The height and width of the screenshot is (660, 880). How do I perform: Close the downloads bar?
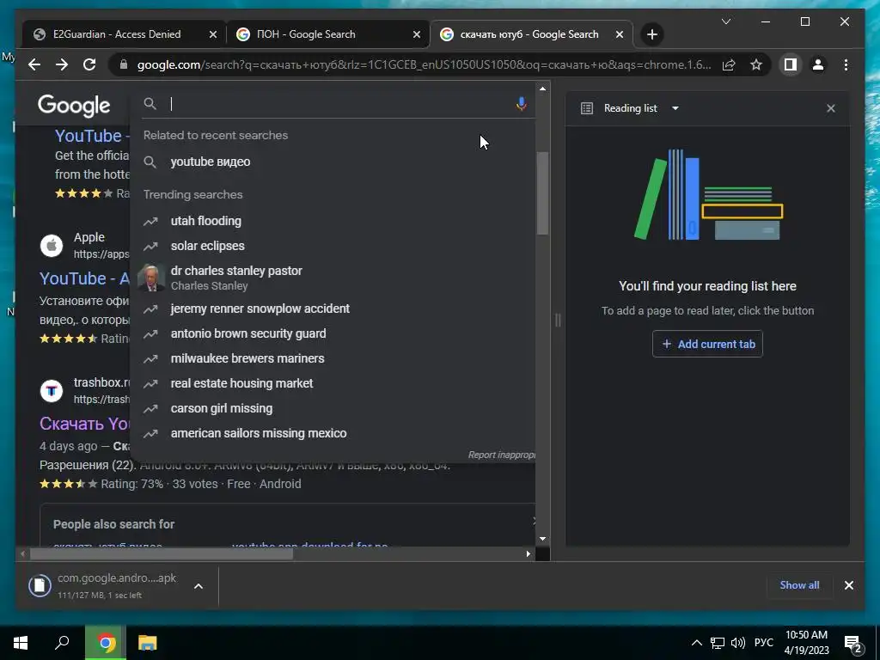[848, 584]
